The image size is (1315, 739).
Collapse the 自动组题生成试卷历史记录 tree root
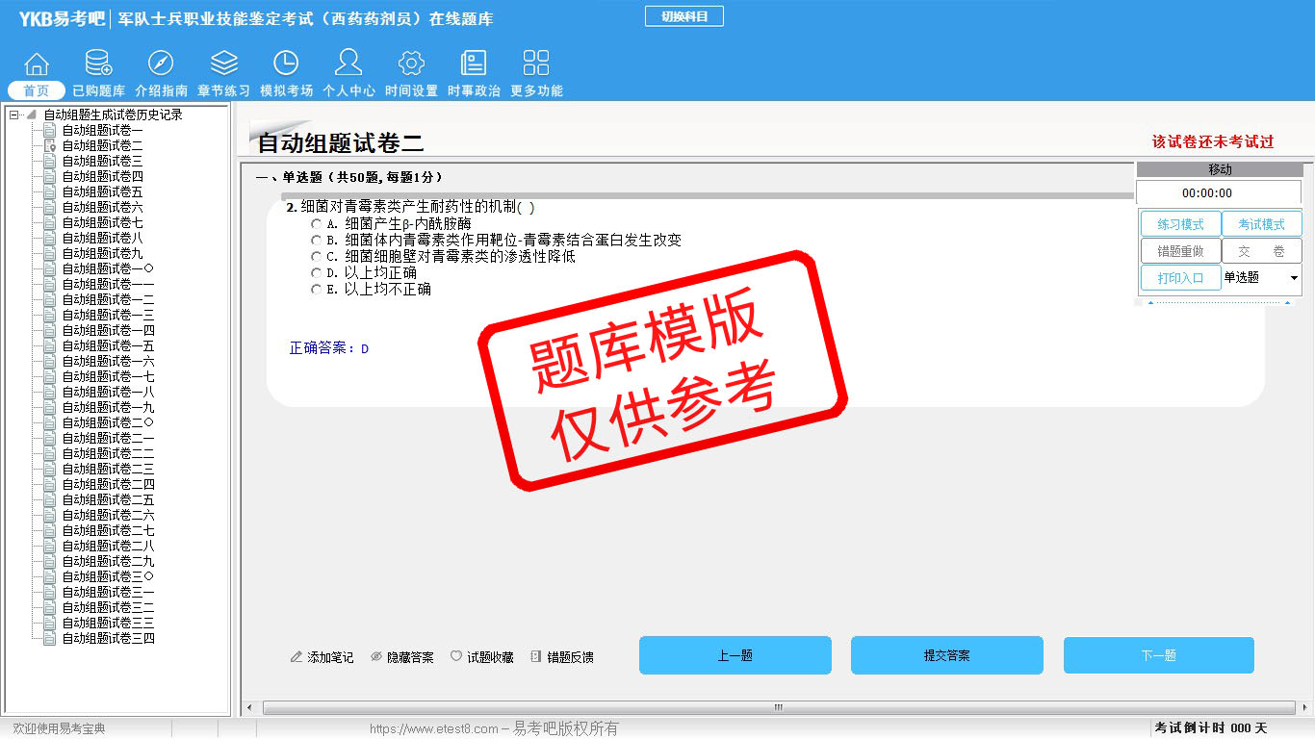(x=13, y=115)
